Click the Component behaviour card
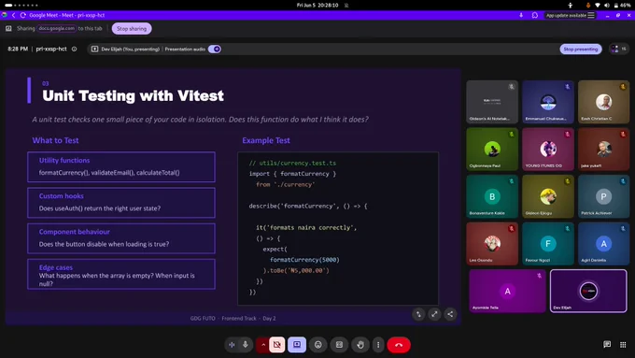The image size is (635, 358). 121,238
